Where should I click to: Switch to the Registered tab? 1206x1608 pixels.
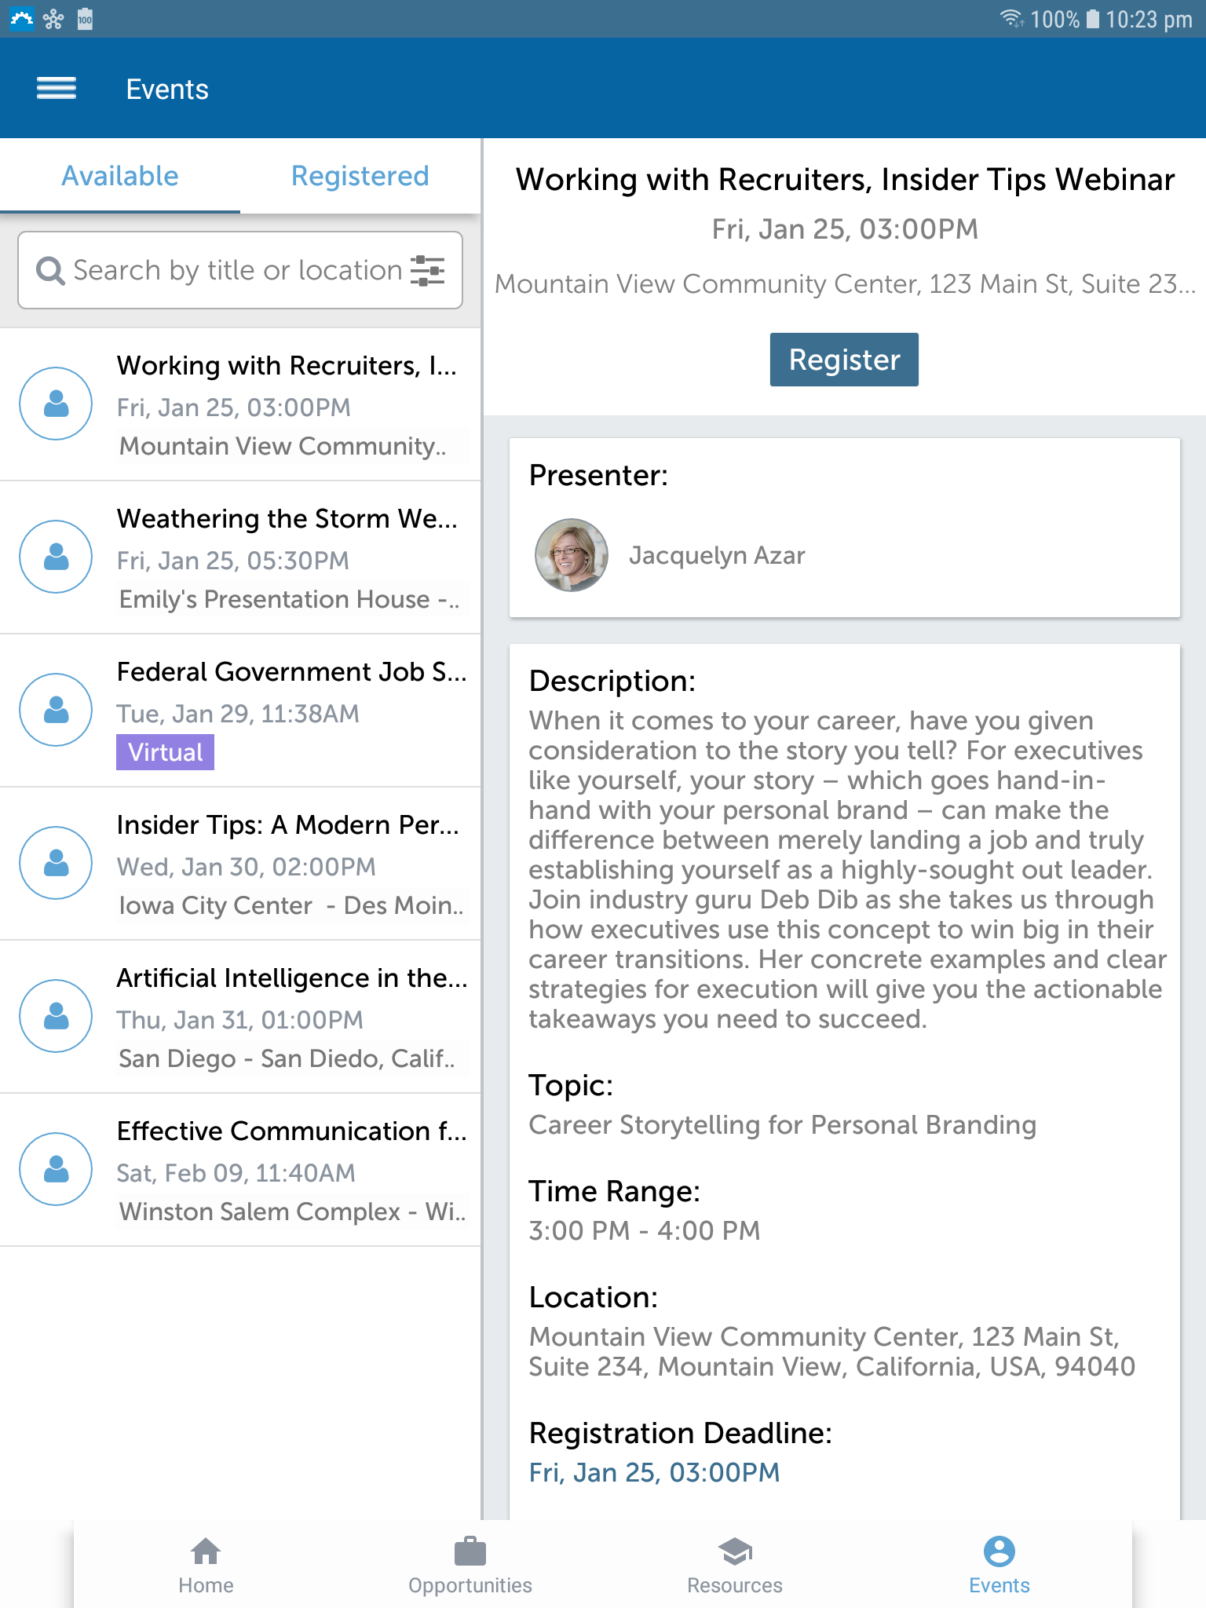tap(360, 176)
